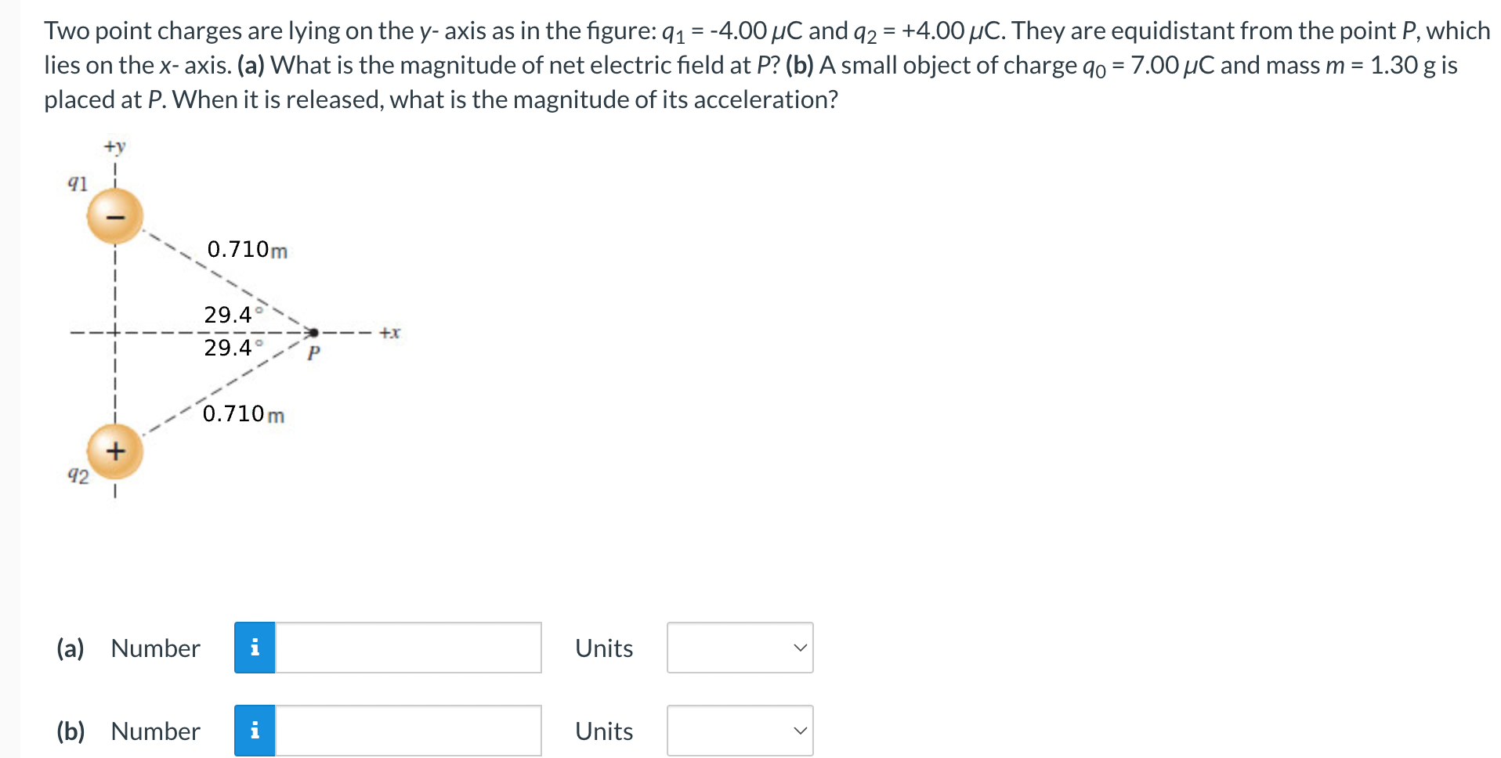1501x758 pixels.
Task: Select the 0.710 m upper distance label
Action: 247,249
